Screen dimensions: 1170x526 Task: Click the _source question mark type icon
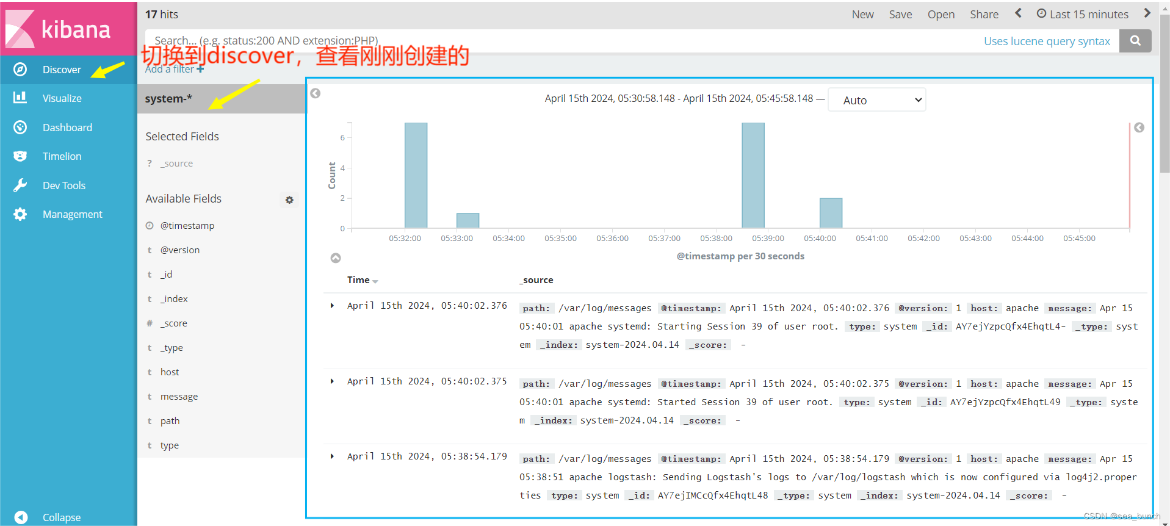(150, 164)
